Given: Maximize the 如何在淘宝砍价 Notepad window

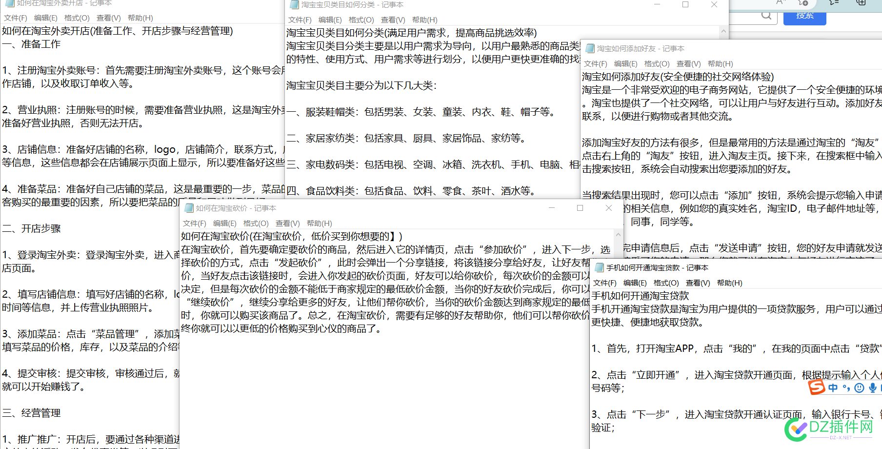Looking at the screenshot, I should pos(580,208).
